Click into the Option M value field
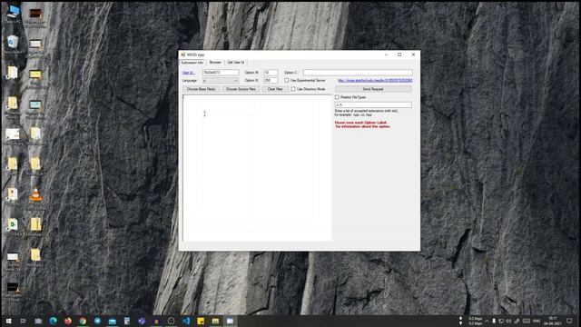Screen dimensions: 581x327 [271, 73]
